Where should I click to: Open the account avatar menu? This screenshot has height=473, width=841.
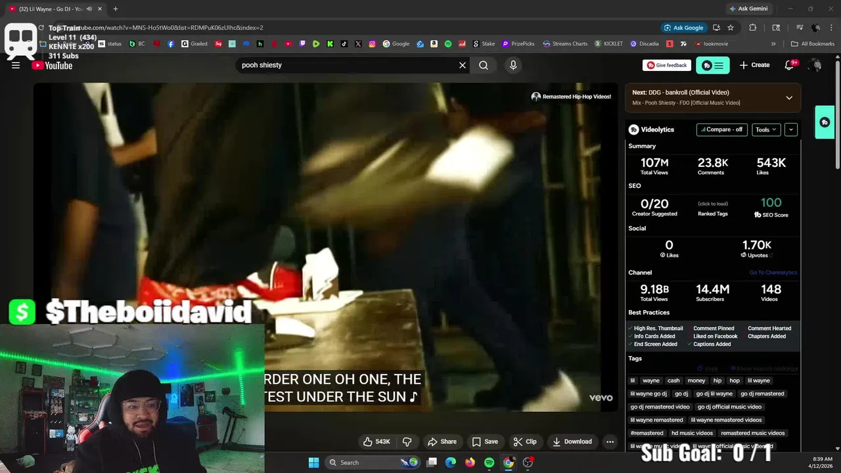[815, 65]
